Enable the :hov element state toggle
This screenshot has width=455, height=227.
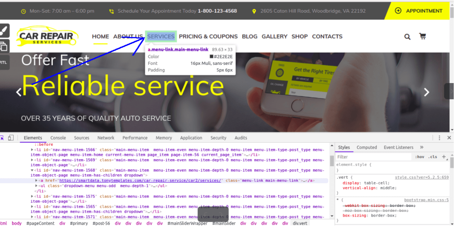(419, 157)
